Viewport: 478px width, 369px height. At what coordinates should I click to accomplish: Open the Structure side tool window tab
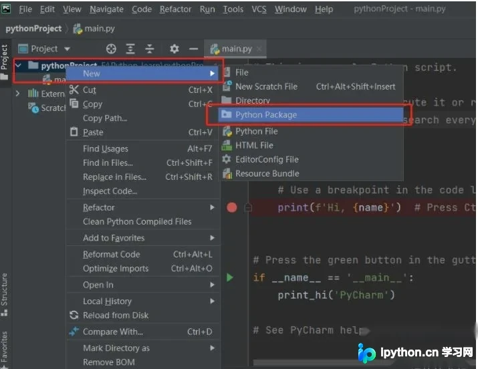click(x=4, y=293)
